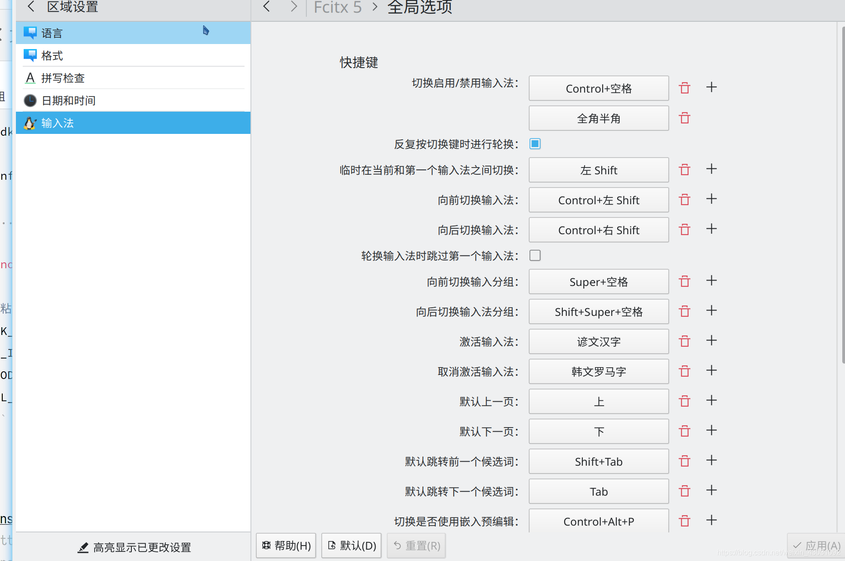Change the 上 previous page binding
The image size is (845, 561).
(599, 401)
